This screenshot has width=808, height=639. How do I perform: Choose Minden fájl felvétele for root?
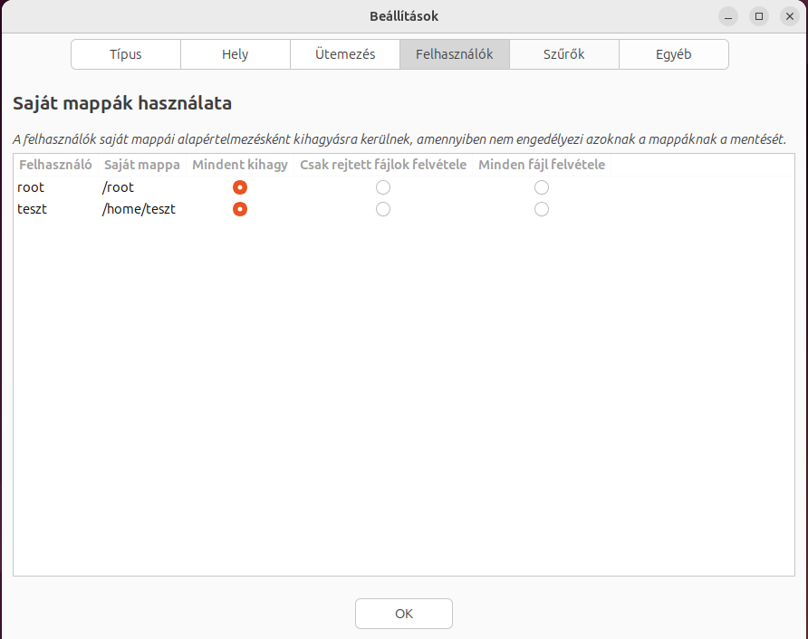pyautogui.click(x=542, y=187)
